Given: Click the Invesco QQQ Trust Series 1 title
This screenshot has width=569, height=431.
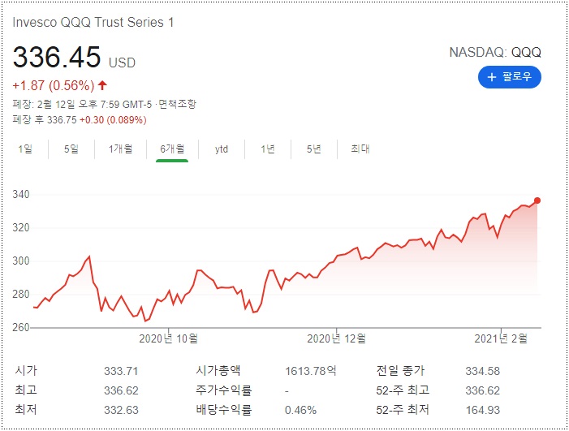Looking at the screenshot, I should (x=93, y=23).
